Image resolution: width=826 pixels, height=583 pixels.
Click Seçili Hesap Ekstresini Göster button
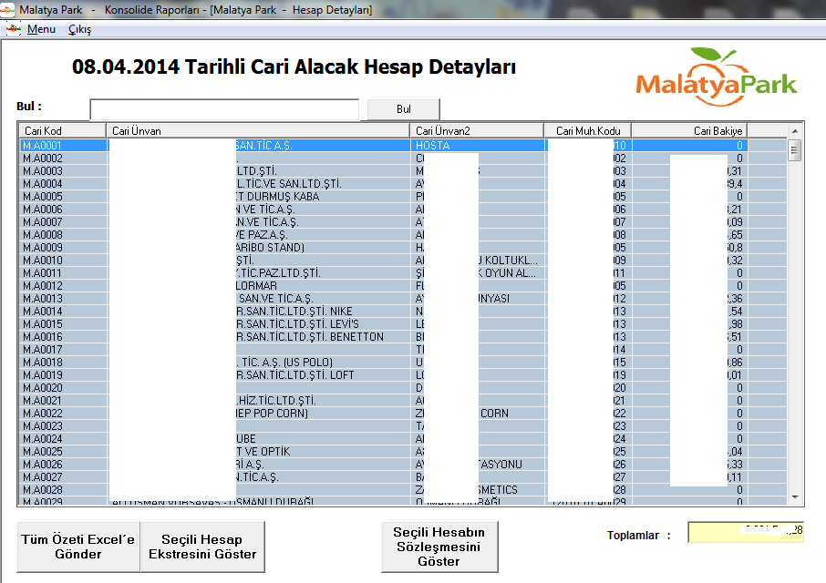click(x=202, y=547)
